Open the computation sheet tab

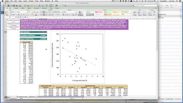pos(32,97)
